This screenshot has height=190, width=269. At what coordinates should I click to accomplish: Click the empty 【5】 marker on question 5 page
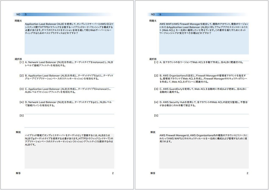pos(22,116)
